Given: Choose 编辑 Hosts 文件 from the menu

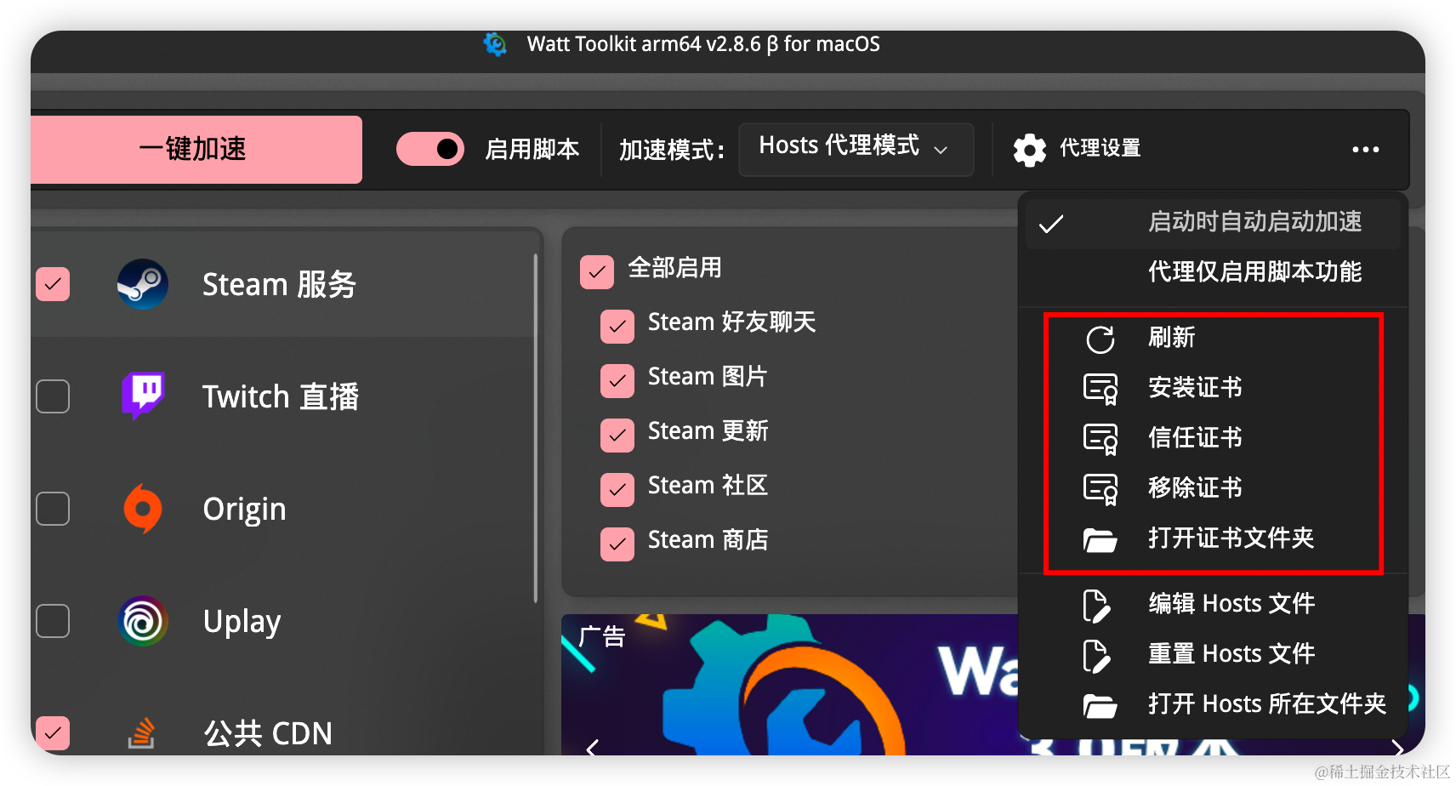Looking at the screenshot, I should 1213,605.
